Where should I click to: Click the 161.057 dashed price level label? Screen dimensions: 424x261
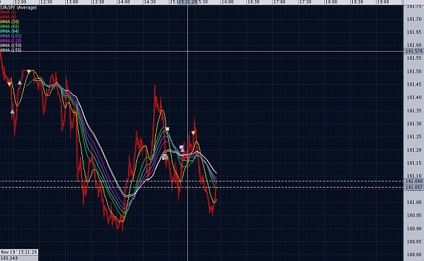click(x=414, y=188)
